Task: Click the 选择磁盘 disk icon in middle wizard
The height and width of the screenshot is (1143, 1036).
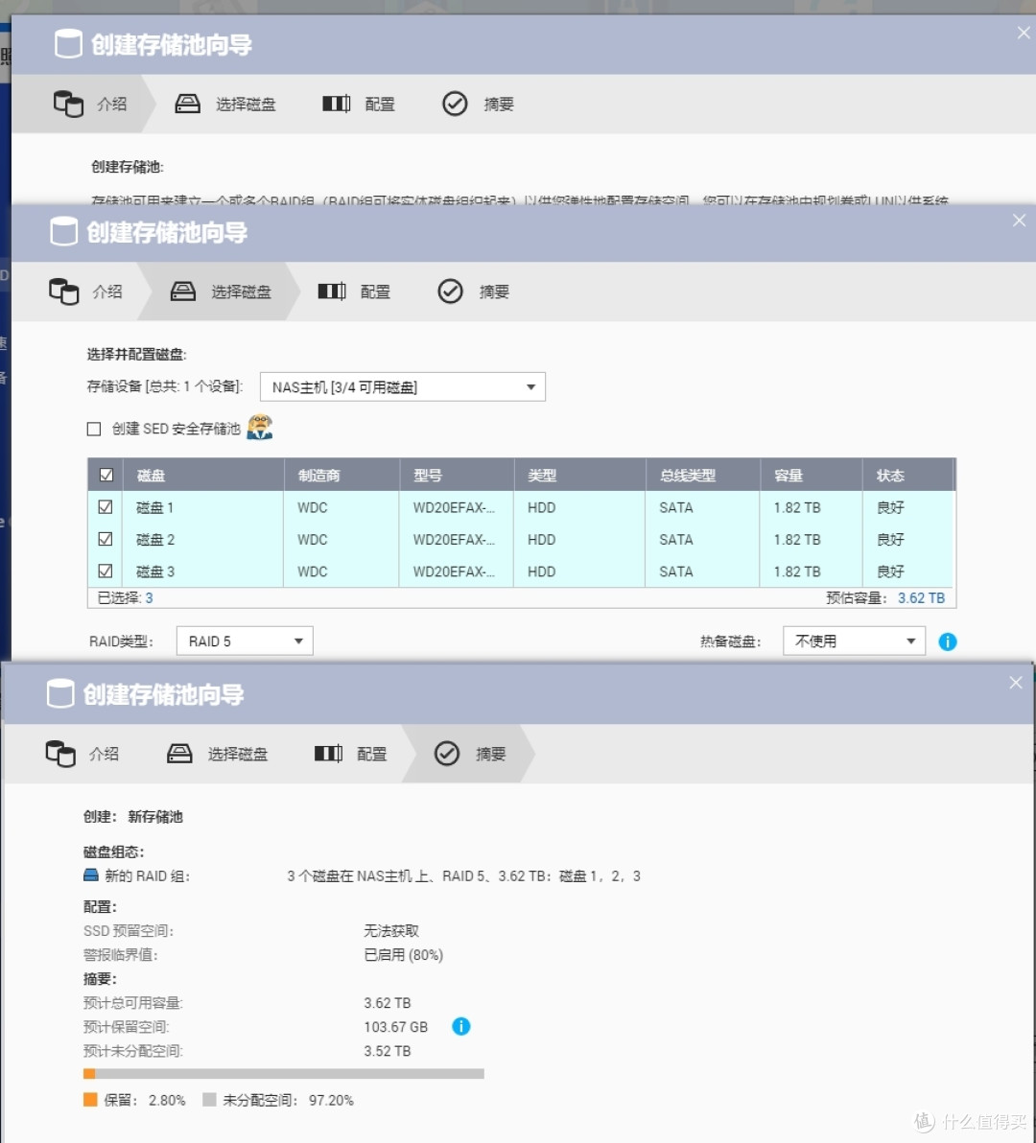Action: (x=183, y=292)
